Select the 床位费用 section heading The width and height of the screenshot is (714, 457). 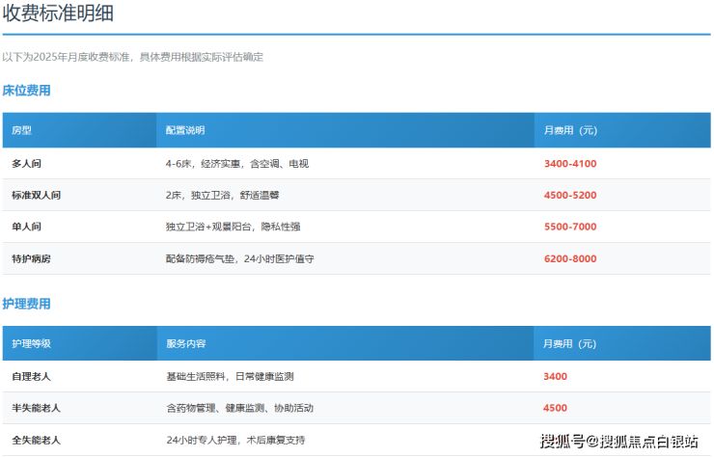click(x=26, y=91)
